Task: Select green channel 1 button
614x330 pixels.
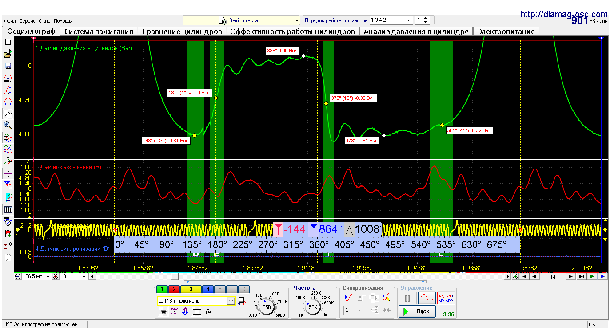Action: tap(162, 289)
